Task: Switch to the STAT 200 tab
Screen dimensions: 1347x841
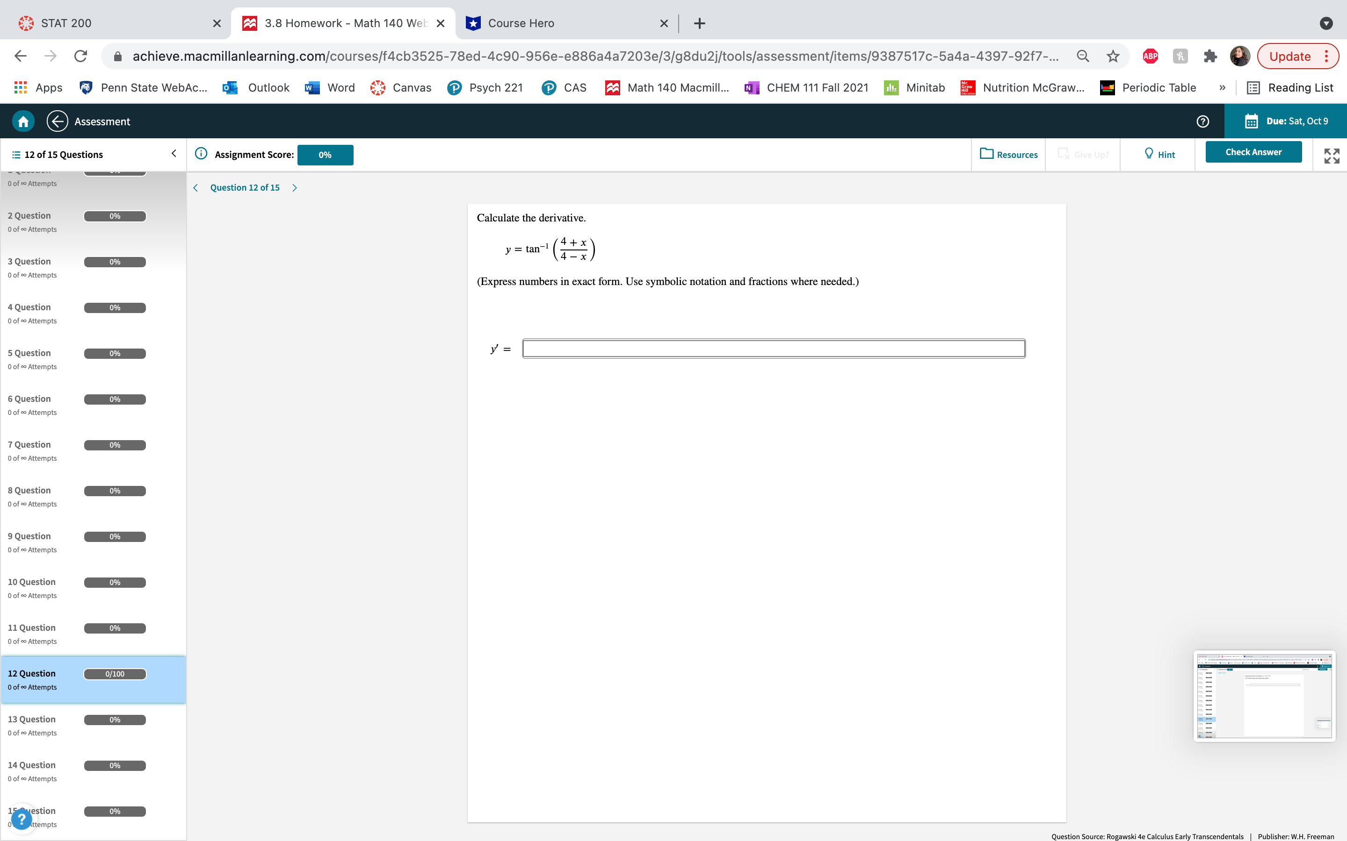Action: [x=65, y=23]
